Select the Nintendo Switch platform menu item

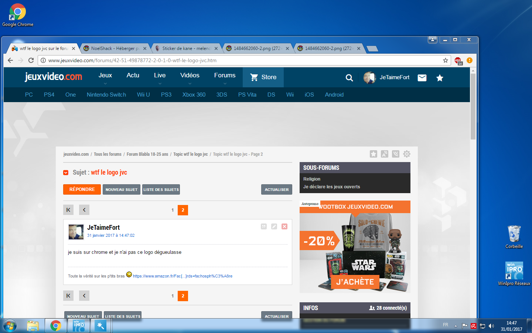click(106, 95)
